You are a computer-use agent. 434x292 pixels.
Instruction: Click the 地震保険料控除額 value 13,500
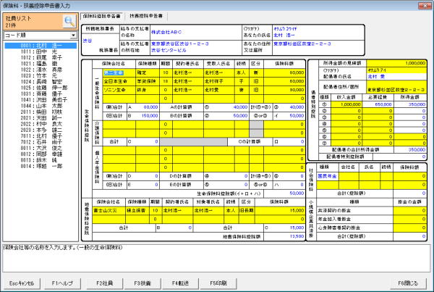[x=284, y=236]
